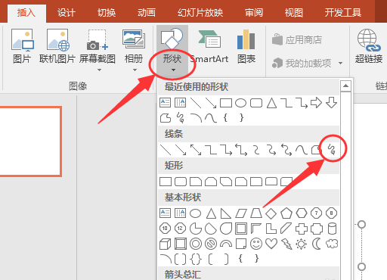
Task: Select straight line in 线条 section
Action: point(166,149)
